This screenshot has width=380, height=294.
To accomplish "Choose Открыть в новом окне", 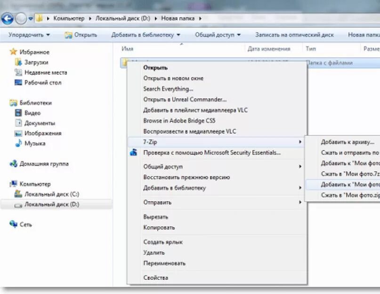I will tap(217, 78).
